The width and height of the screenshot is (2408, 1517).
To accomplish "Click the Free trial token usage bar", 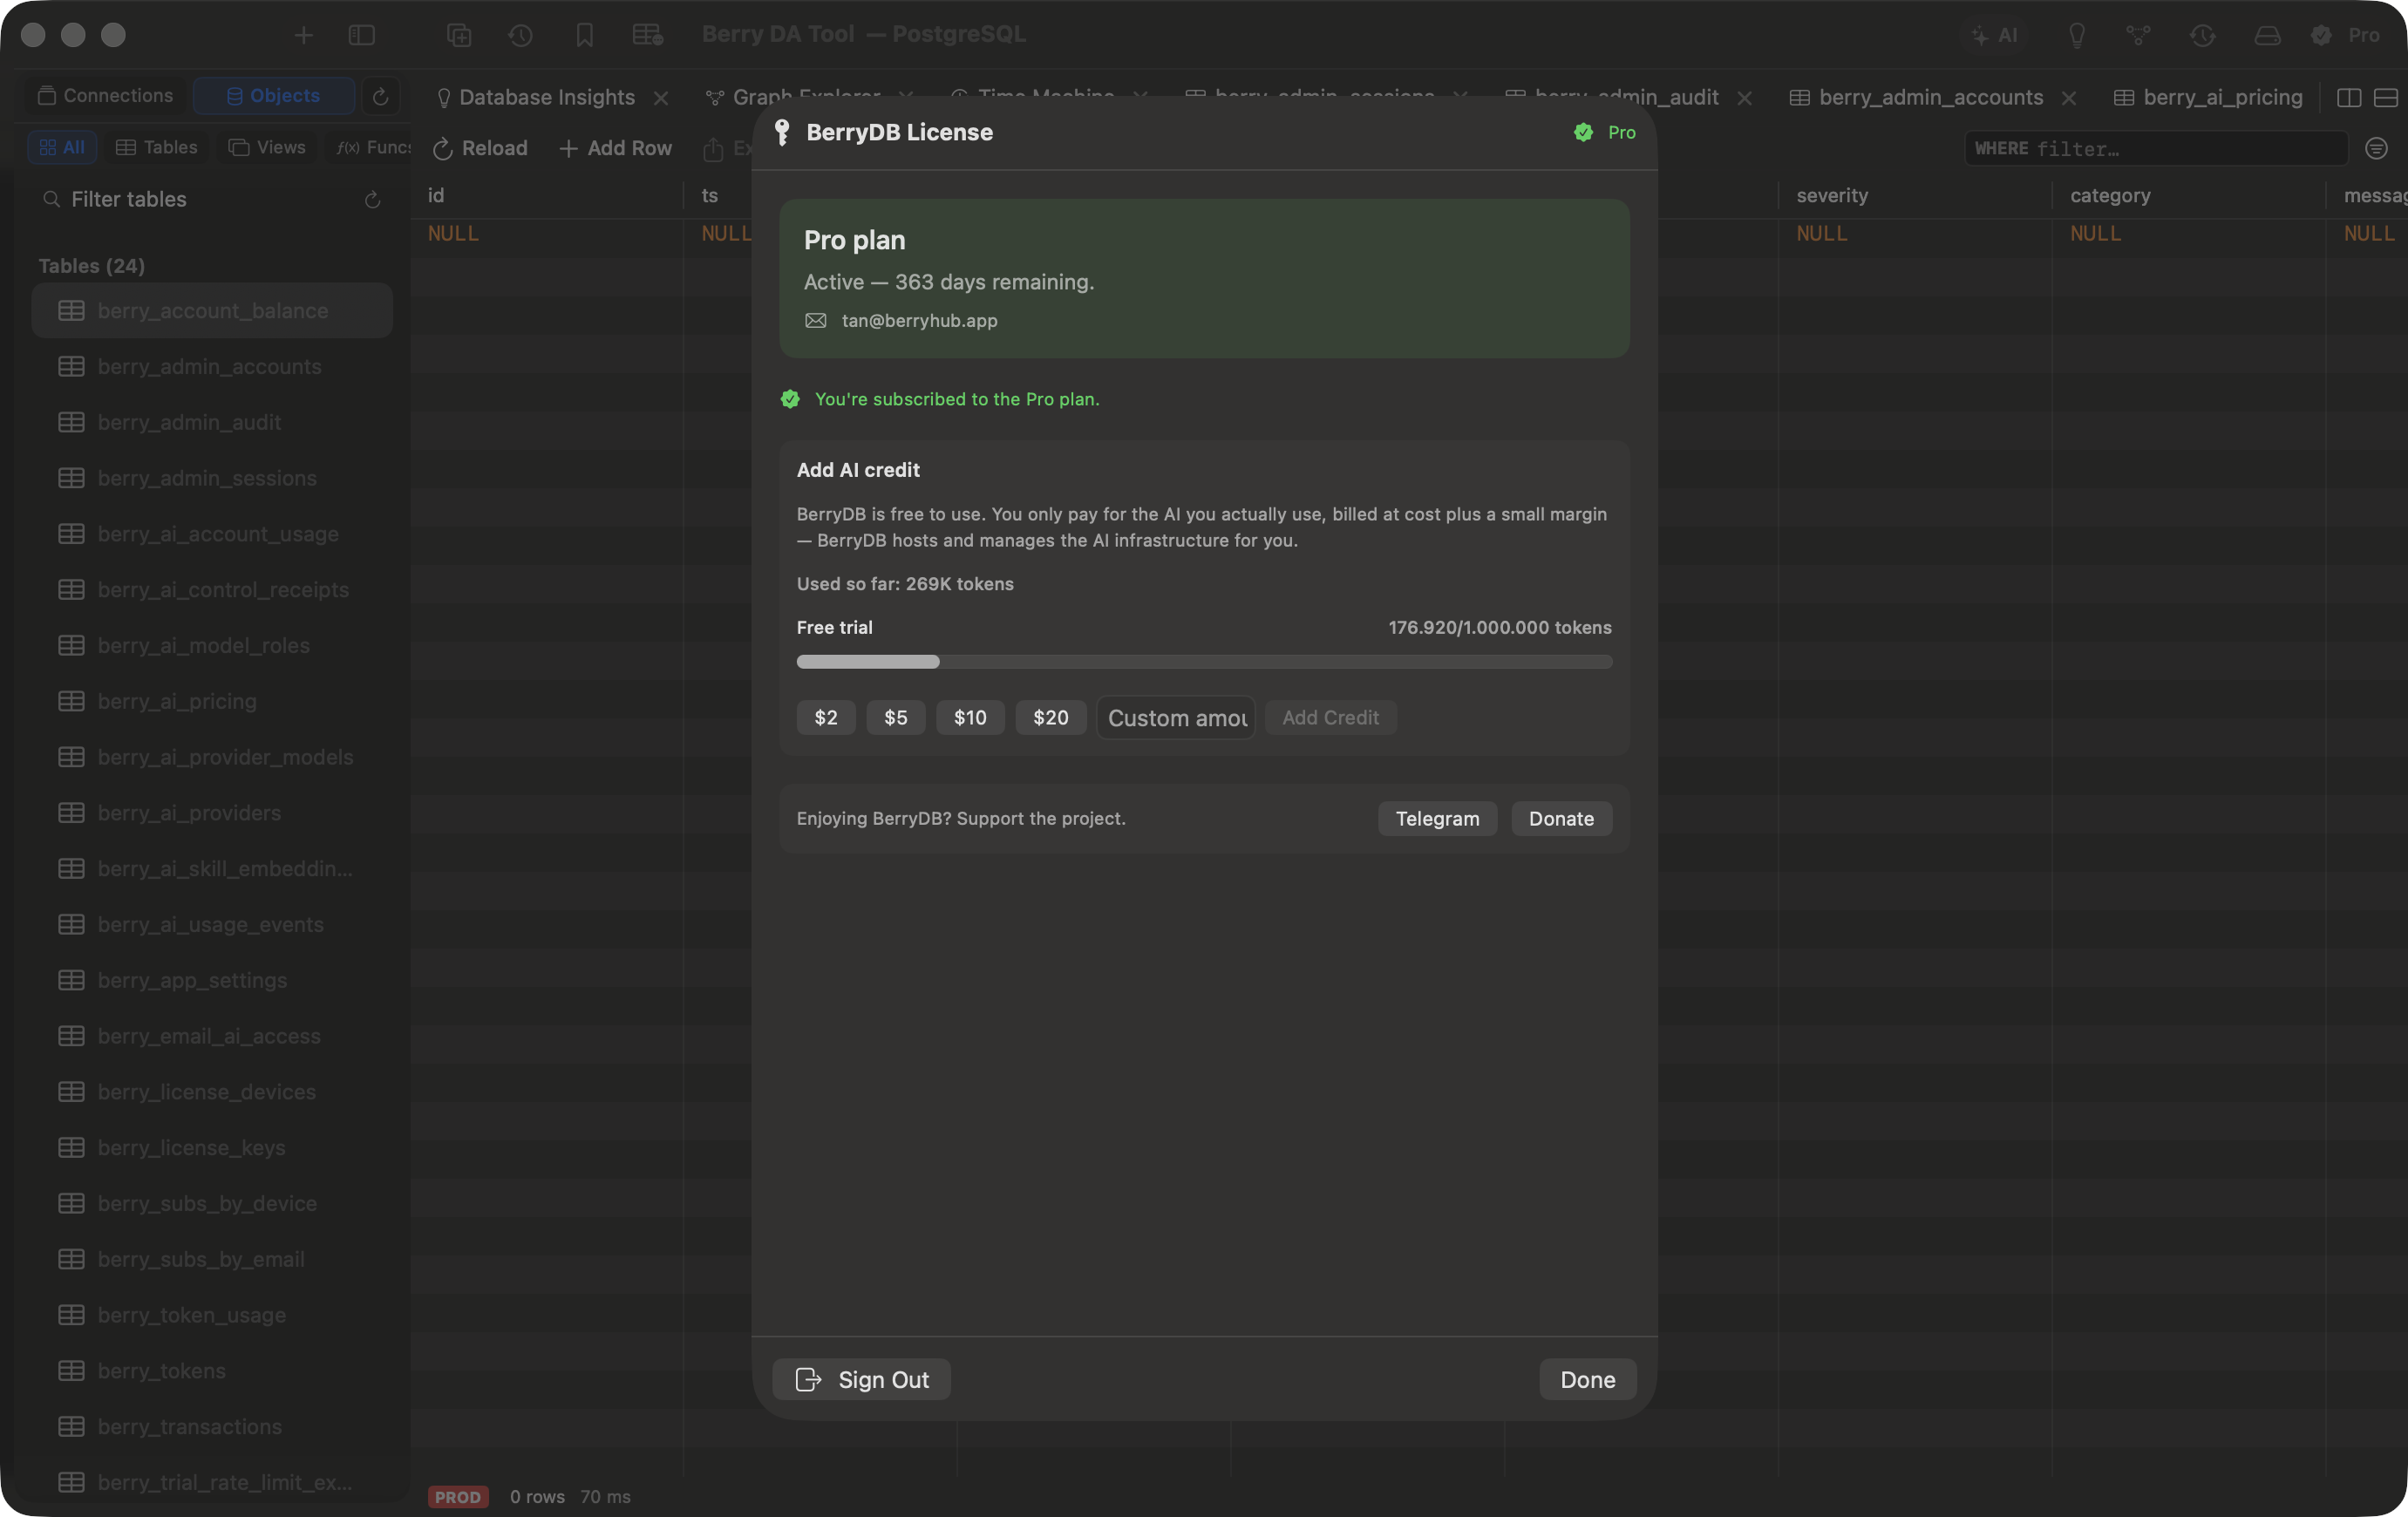I will (x=1204, y=661).
